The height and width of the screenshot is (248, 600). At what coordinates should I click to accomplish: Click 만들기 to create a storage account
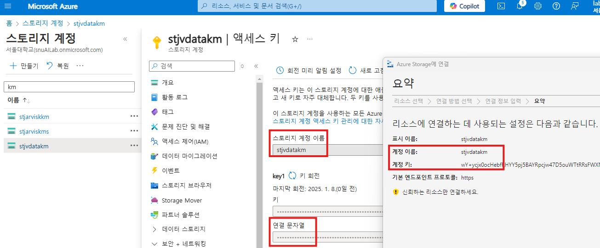click(24, 66)
